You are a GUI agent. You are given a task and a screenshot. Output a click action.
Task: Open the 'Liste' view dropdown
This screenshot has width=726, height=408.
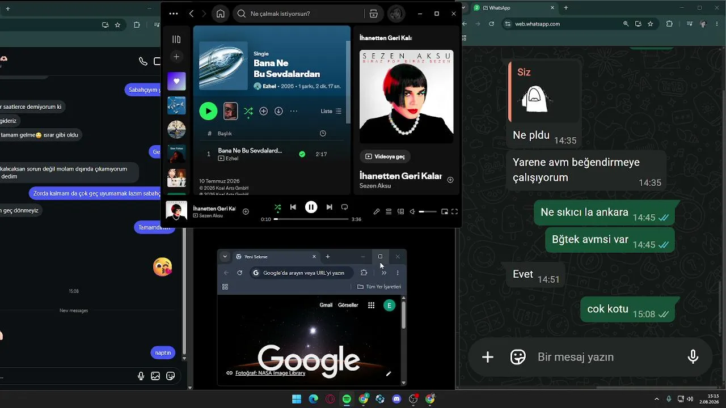point(331,111)
